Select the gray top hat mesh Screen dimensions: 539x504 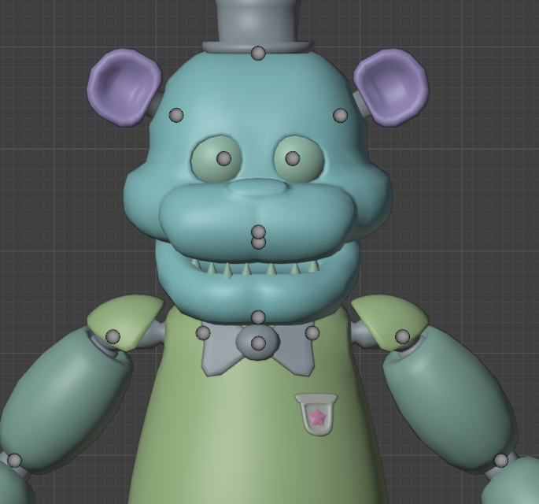258,26
